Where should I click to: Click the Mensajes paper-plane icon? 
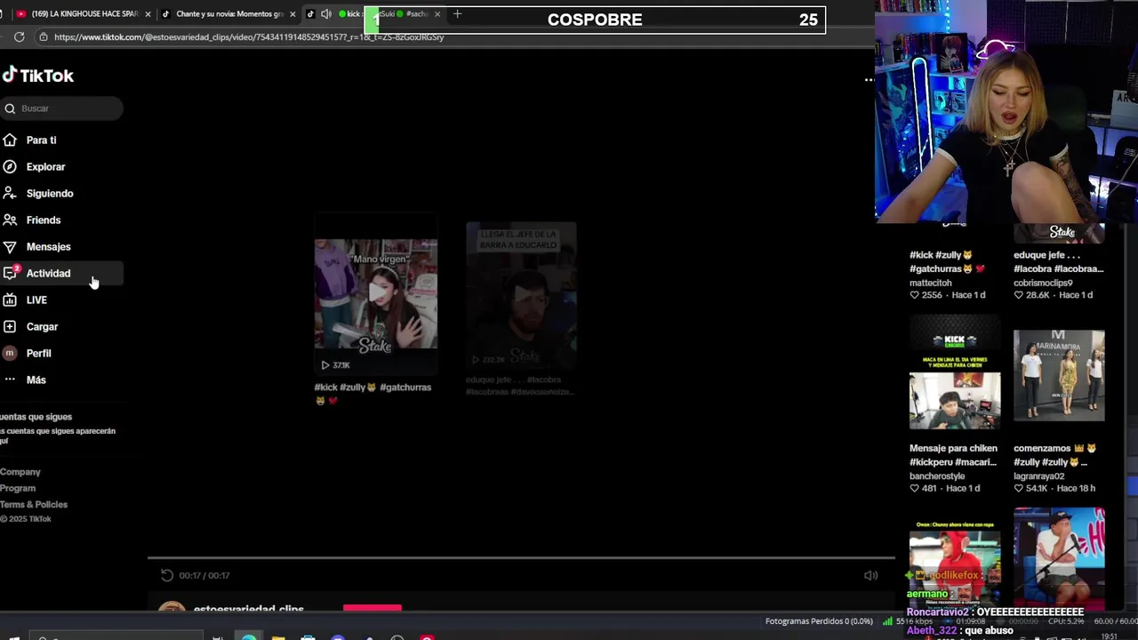point(10,246)
